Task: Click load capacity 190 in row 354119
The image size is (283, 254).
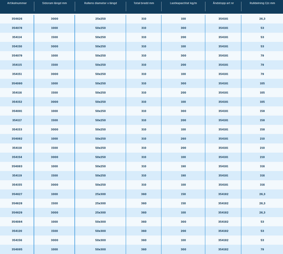Action: [x=183, y=175]
